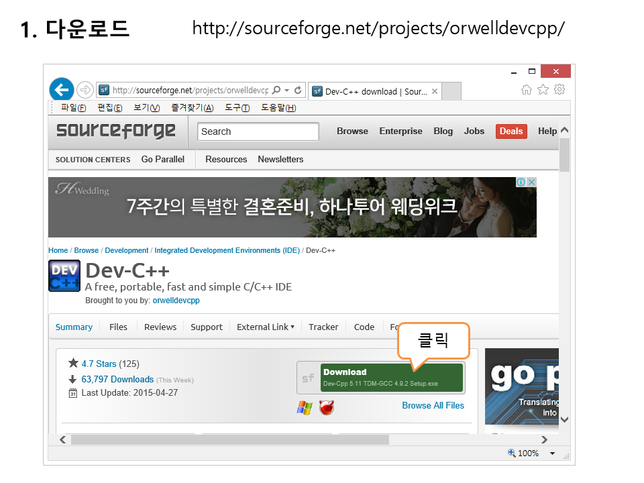Click the sourceforge logo

point(116,131)
